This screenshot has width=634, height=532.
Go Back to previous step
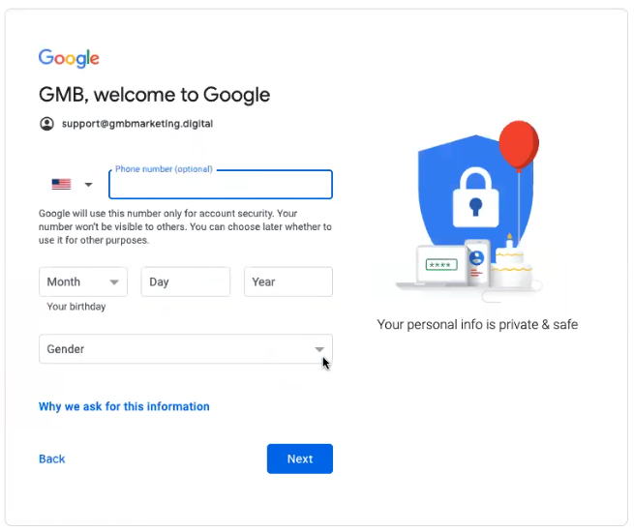click(x=52, y=458)
